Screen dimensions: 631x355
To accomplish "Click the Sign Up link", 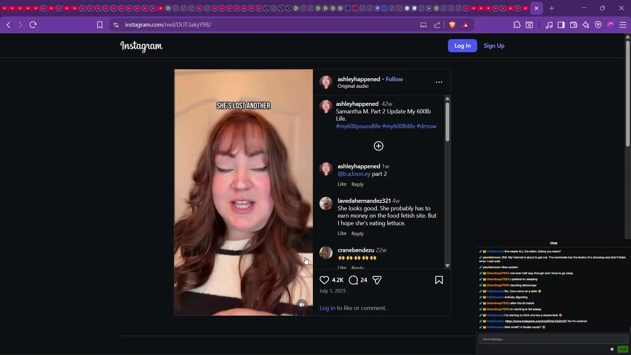I will point(494,46).
